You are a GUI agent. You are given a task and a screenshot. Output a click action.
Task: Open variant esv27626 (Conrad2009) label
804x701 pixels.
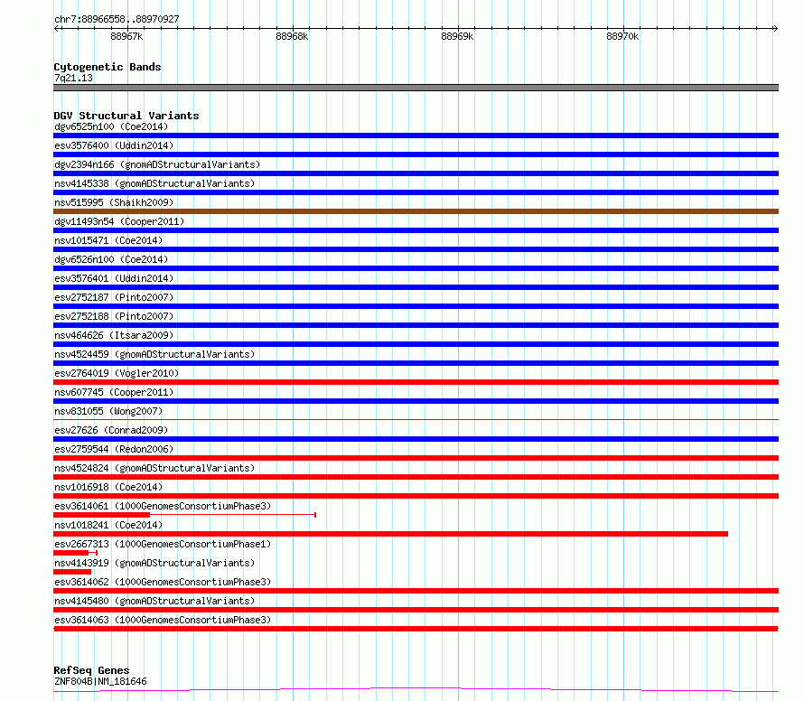(x=111, y=430)
